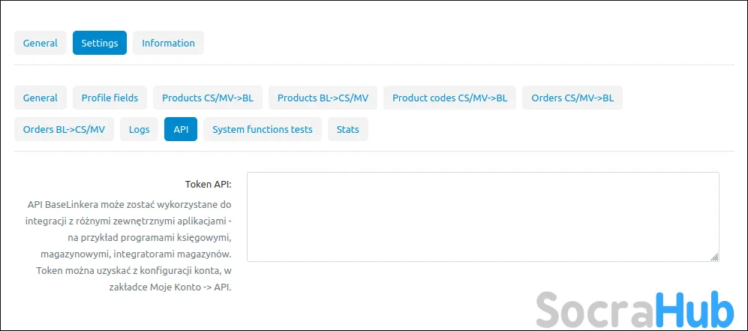The height and width of the screenshot is (331, 748).
Task: Click the 'Token API:' field label
Action: coord(208,184)
